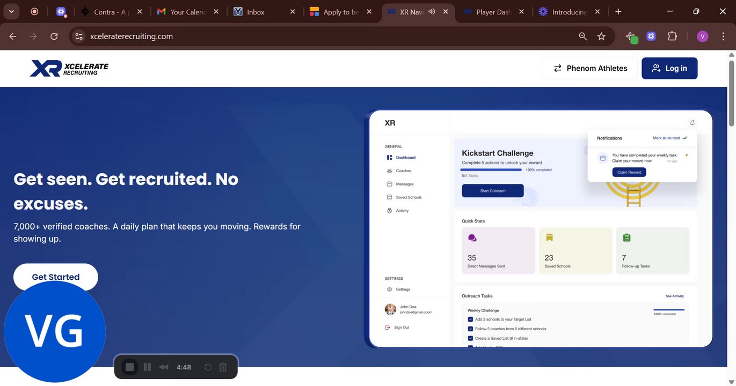
Task: Switch to the pinned purple asterisk tab
Action: pyautogui.click(x=61, y=11)
